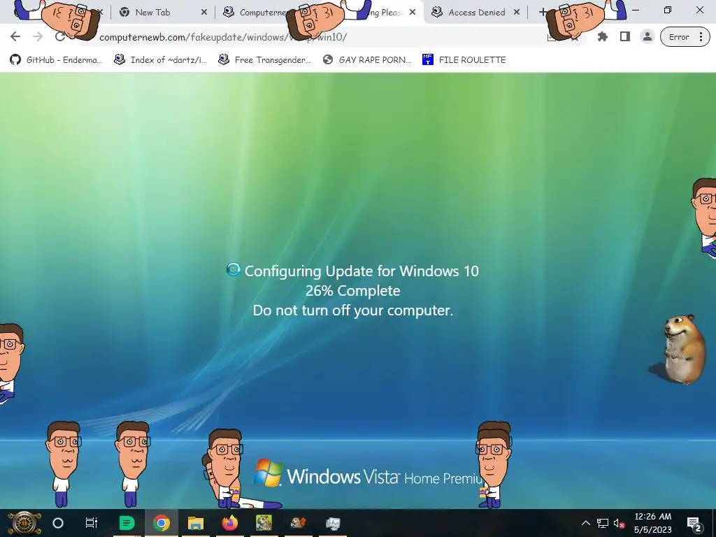Go back to the previous page
716x537 pixels.
pyautogui.click(x=15, y=36)
